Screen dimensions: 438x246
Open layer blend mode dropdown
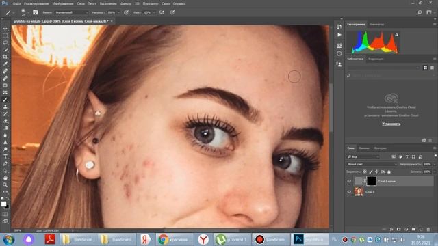(372, 164)
